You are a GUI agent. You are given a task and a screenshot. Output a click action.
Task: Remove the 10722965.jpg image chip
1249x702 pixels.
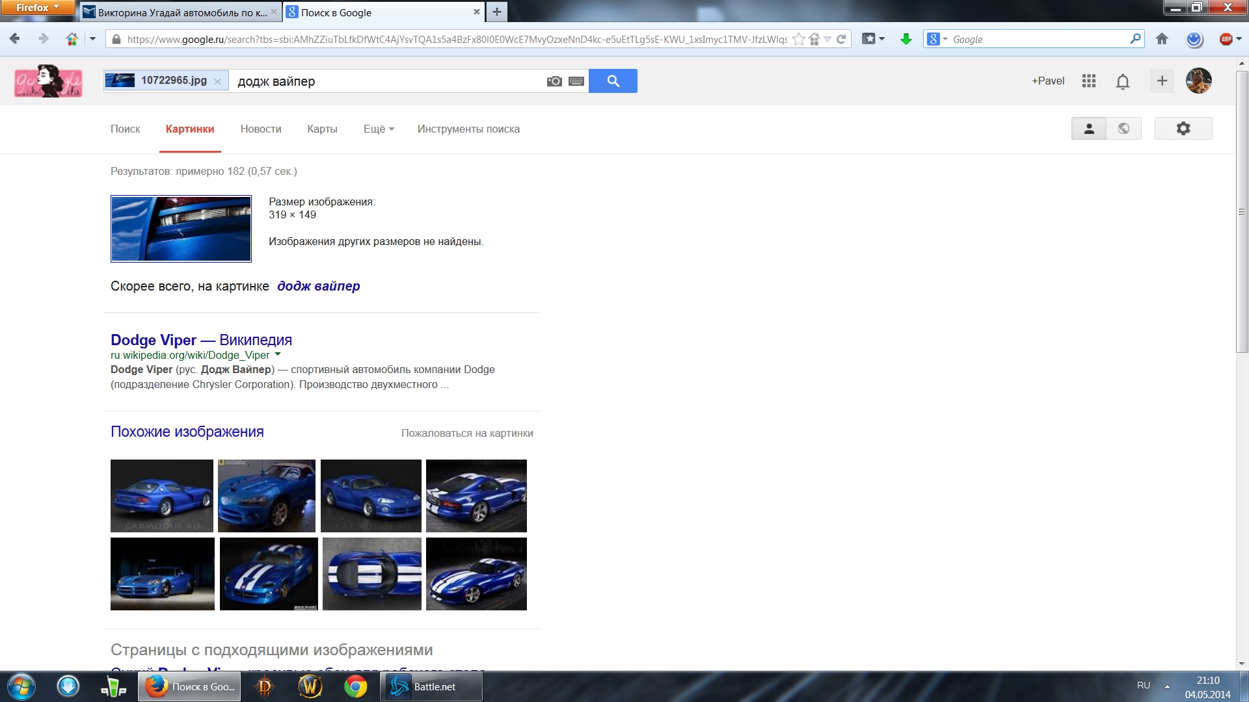[x=217, y=81]
